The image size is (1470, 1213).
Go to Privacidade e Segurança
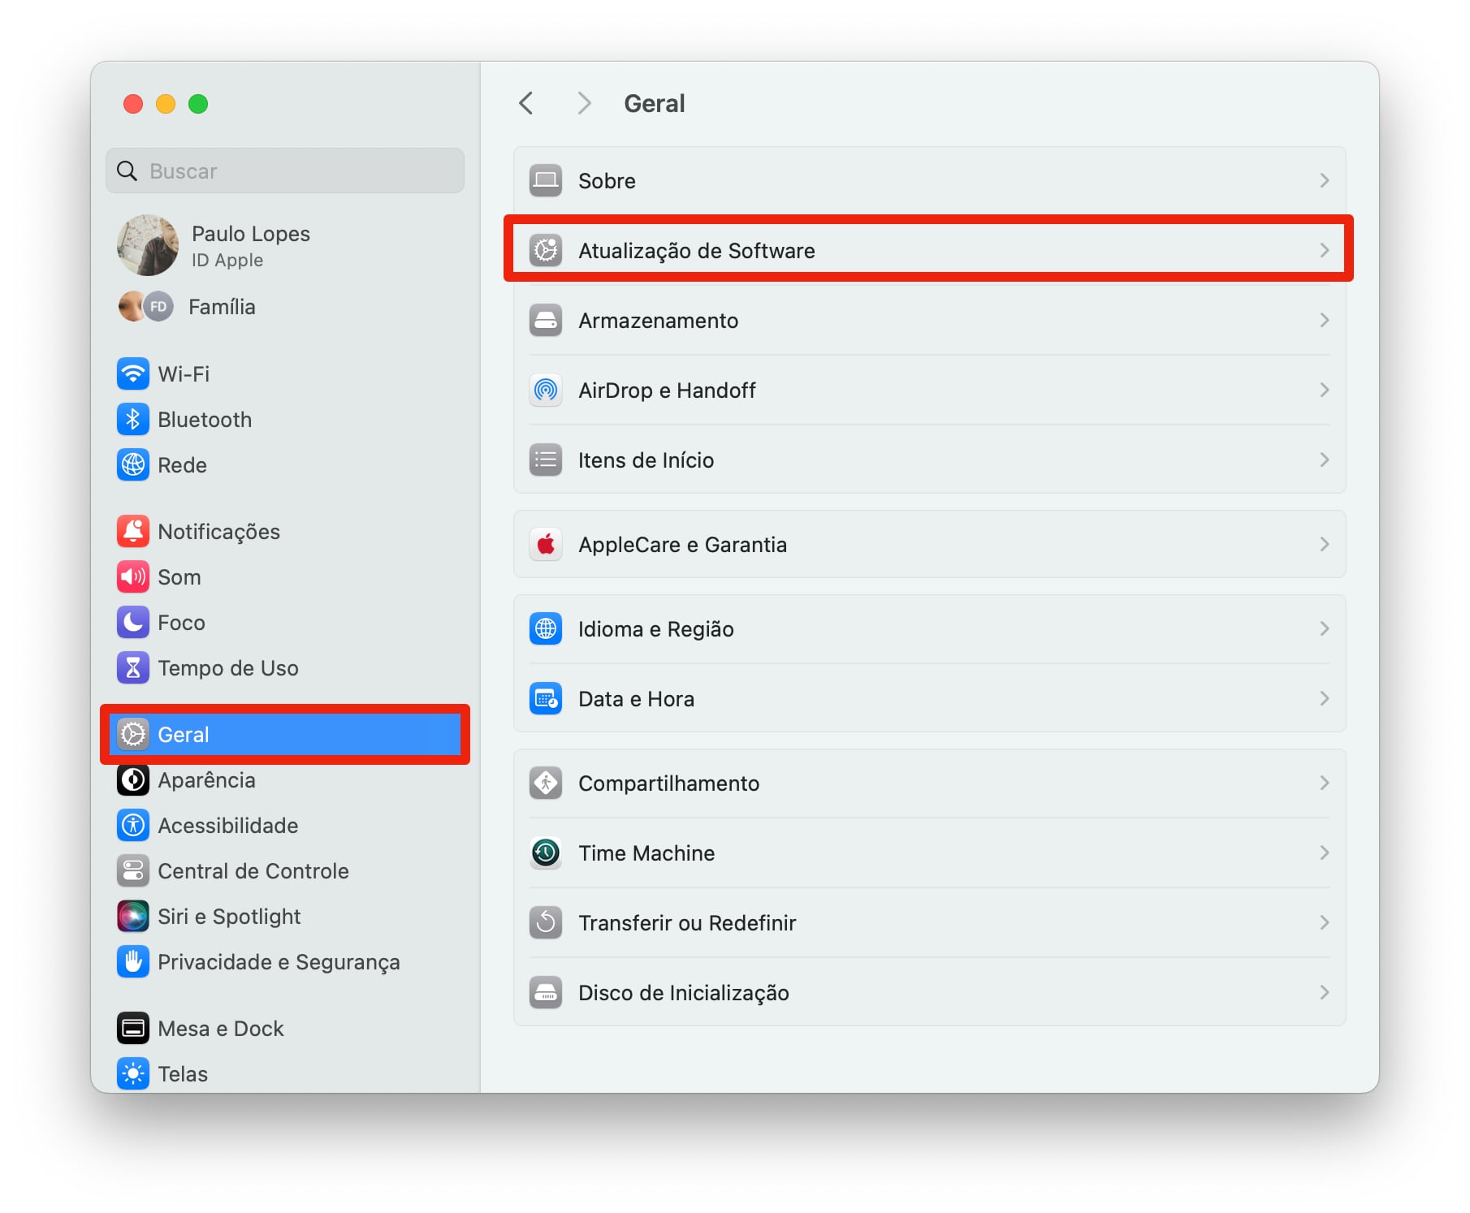278,962
